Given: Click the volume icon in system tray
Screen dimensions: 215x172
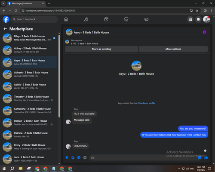Looking at the screenshot, I should (x=187, y=169).
